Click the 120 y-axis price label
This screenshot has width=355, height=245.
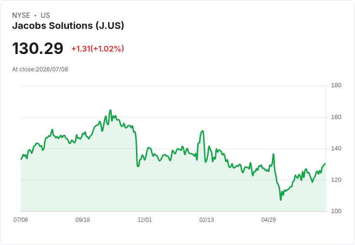[336, 180]
